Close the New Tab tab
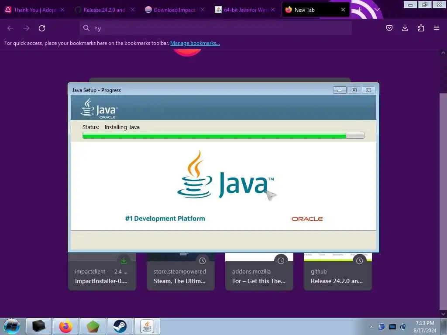447x335 pixels. [x=343, y=10]
